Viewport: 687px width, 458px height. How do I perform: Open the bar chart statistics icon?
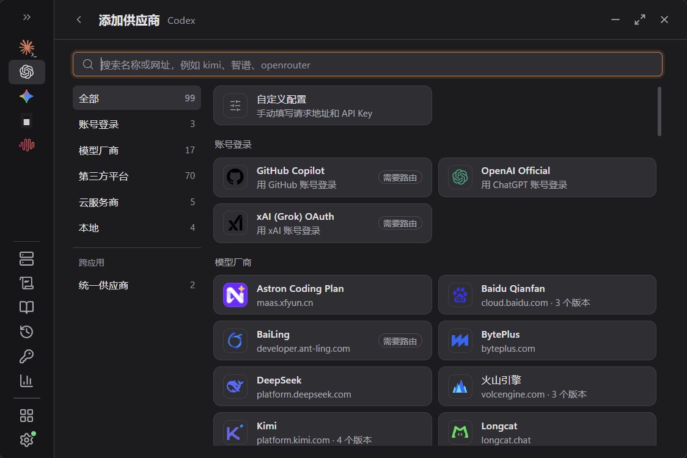click(27, 380)
